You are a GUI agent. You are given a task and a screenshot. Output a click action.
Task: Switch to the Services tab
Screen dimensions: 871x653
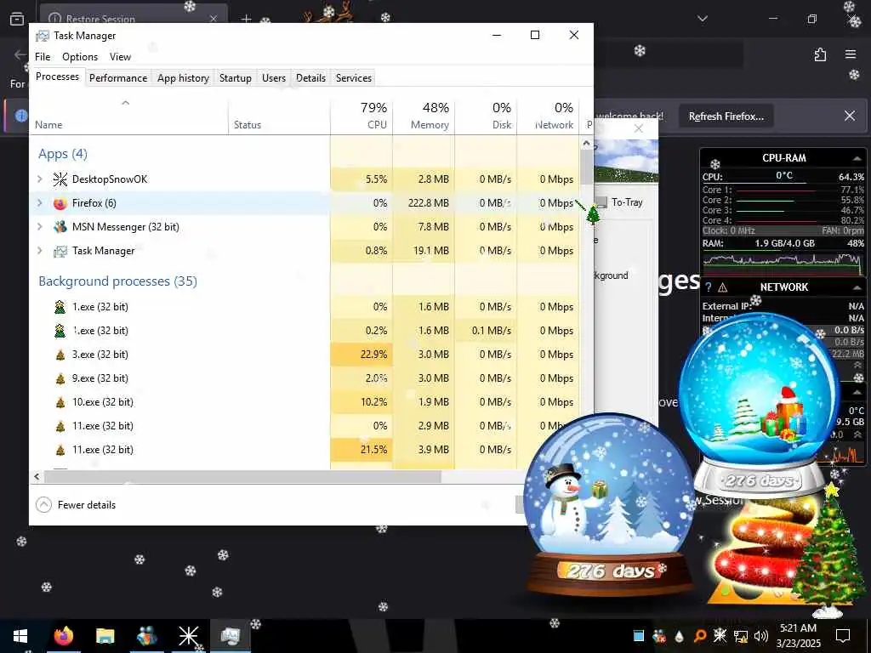(353, 78)
